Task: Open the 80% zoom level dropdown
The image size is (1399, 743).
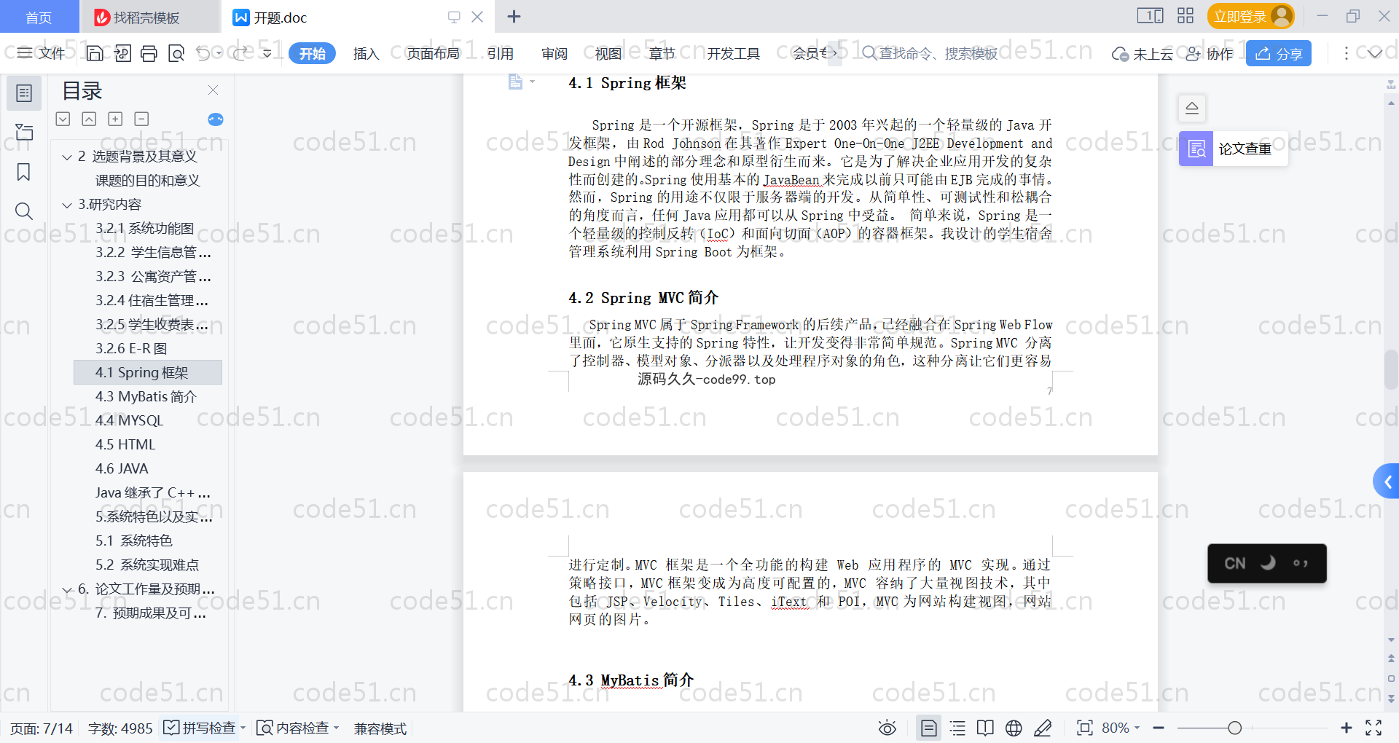Action: pyautogui.click(x=1120, y=728)
